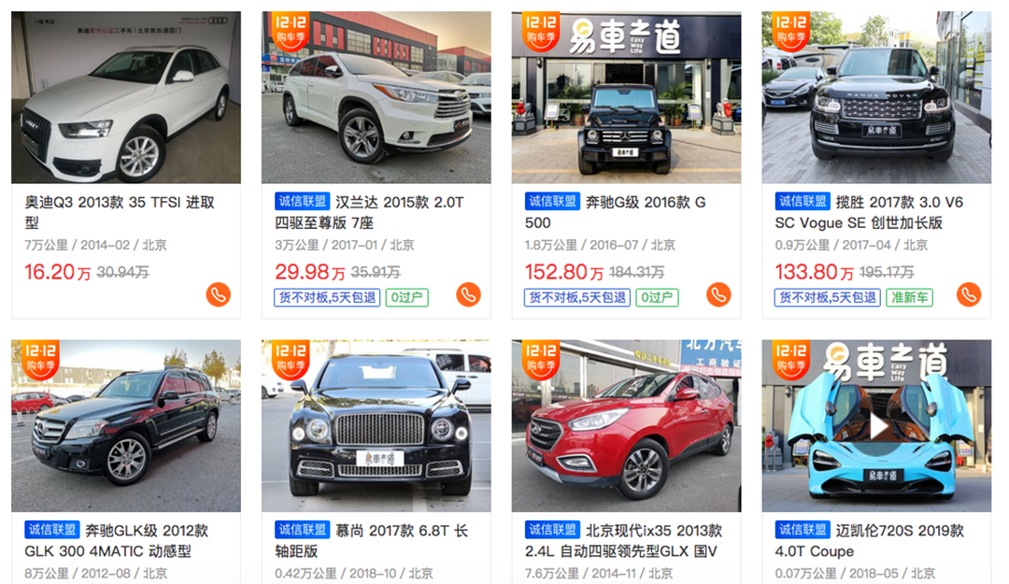Click 货不对板,5天包退 tag on G500 listing

pos(577,297)
